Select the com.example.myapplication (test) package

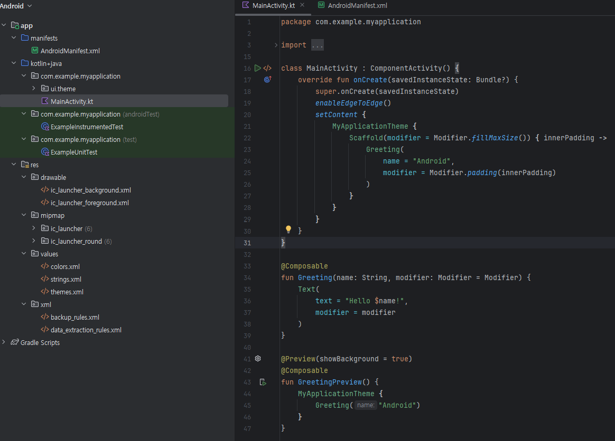[x=117, y=139]
